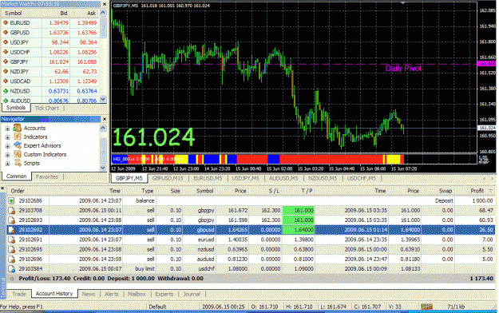Close the Navigator panel
499x313 pixels.
click(105, 119)
